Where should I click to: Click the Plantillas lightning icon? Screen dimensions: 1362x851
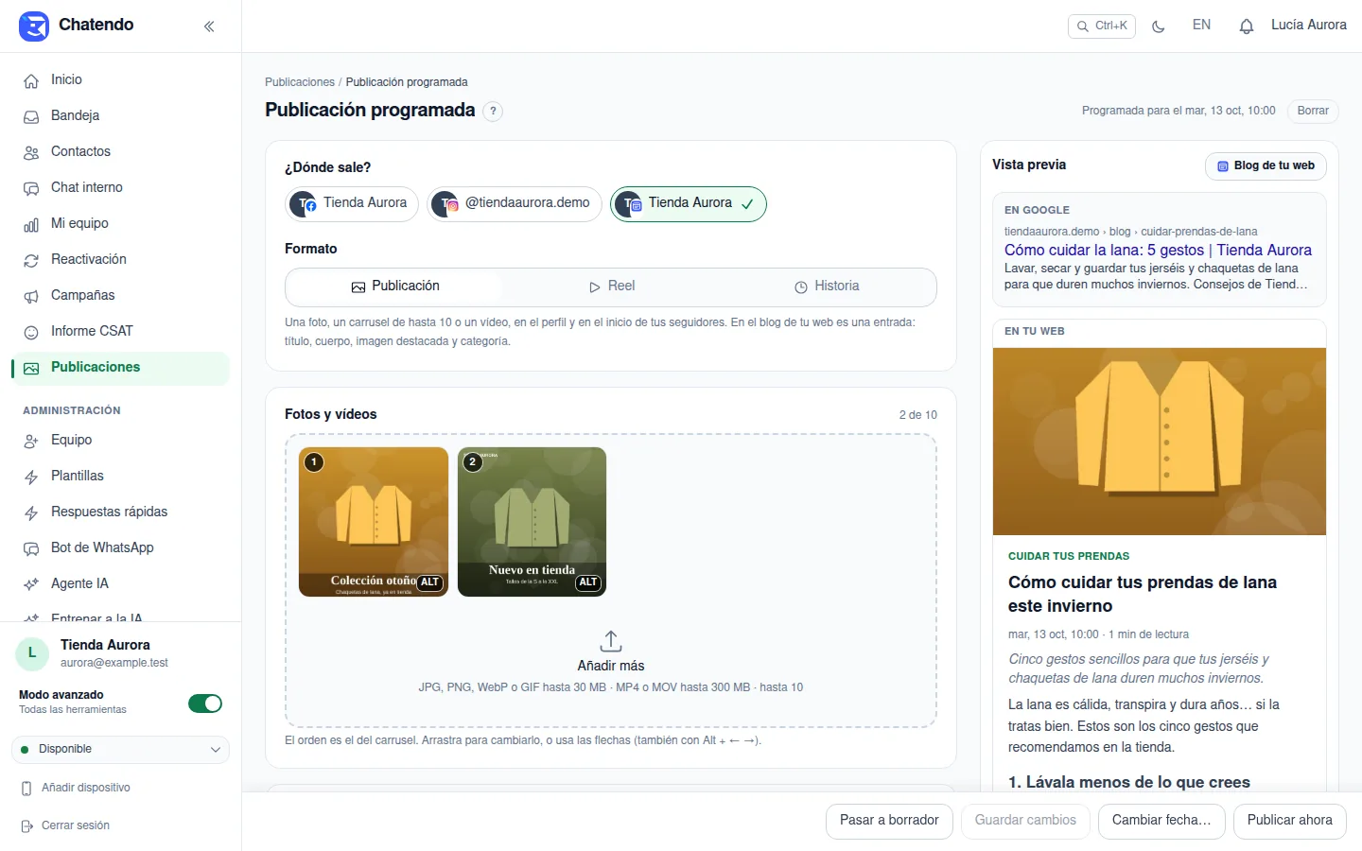click(x=31, y=478)
